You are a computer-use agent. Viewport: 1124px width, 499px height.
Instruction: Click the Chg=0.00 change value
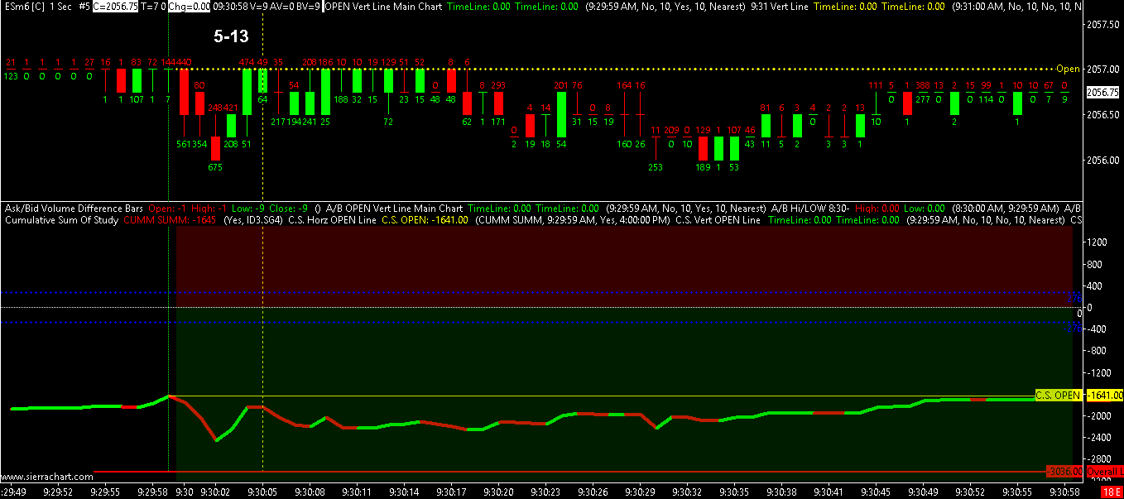[x=189, y=6]
